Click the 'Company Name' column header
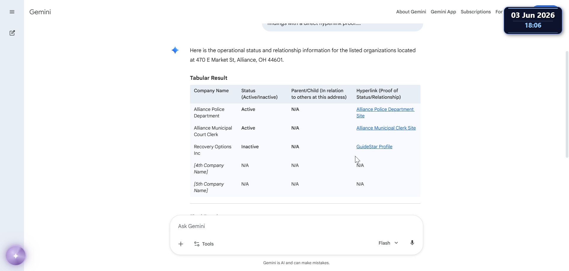 (x=211, y=91)
